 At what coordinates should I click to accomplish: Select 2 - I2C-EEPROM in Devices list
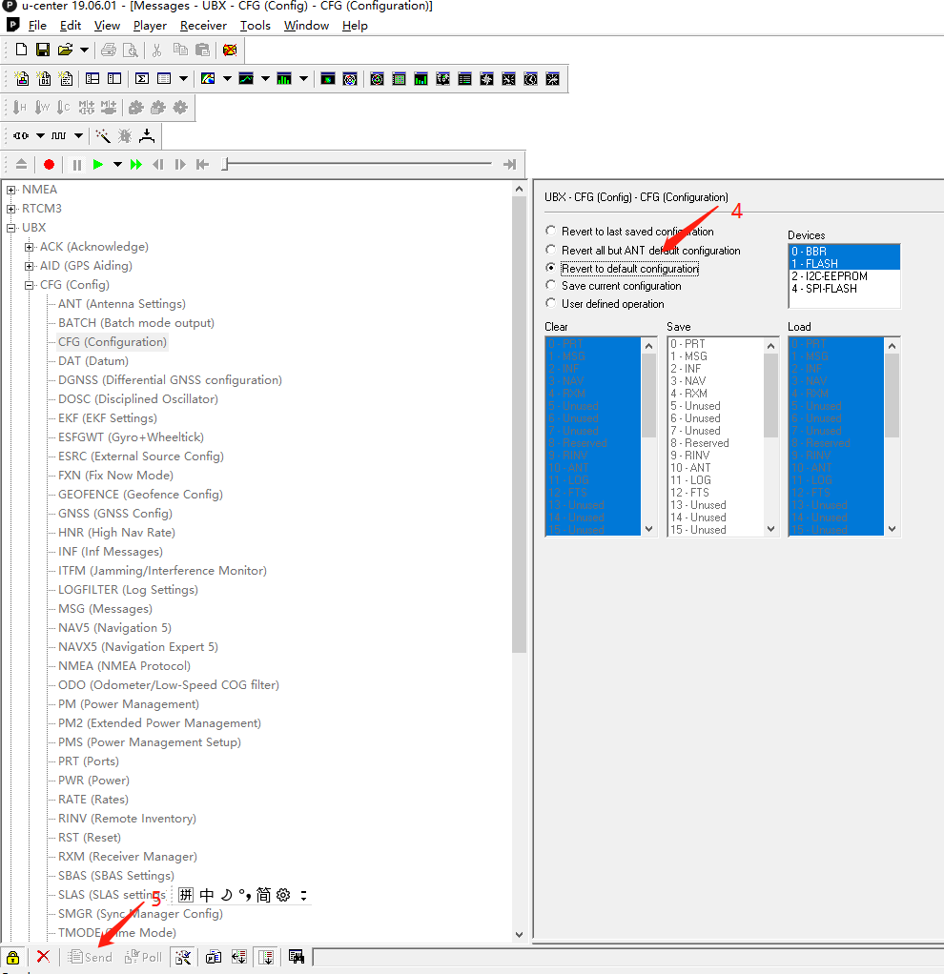tap(844, 275)
